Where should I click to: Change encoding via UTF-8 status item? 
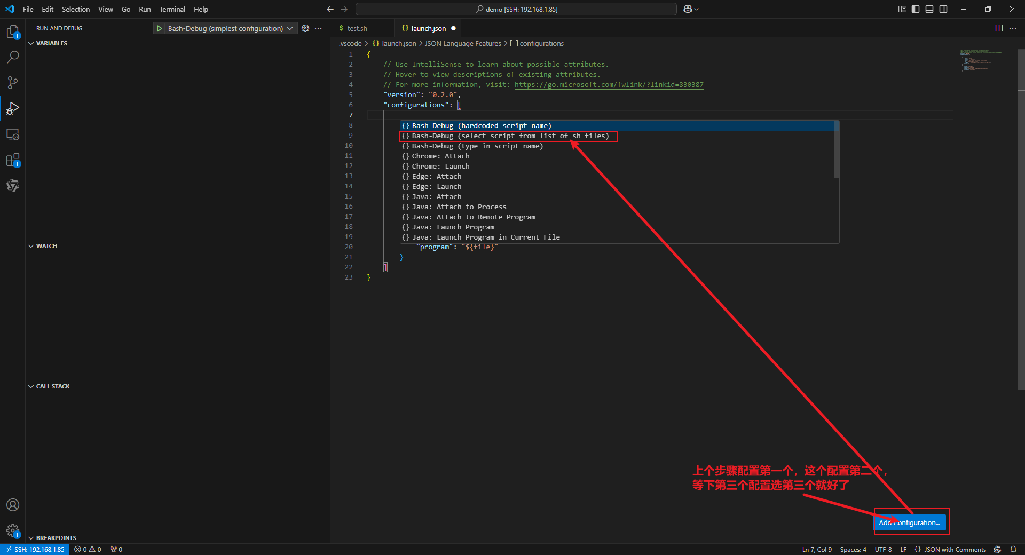[883, 549]
